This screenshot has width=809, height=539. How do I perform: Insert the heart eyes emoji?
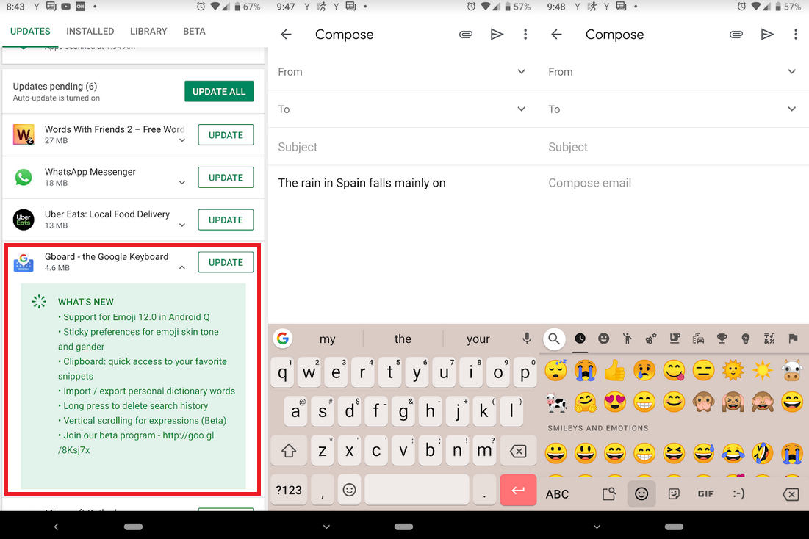tap(615, 402)
